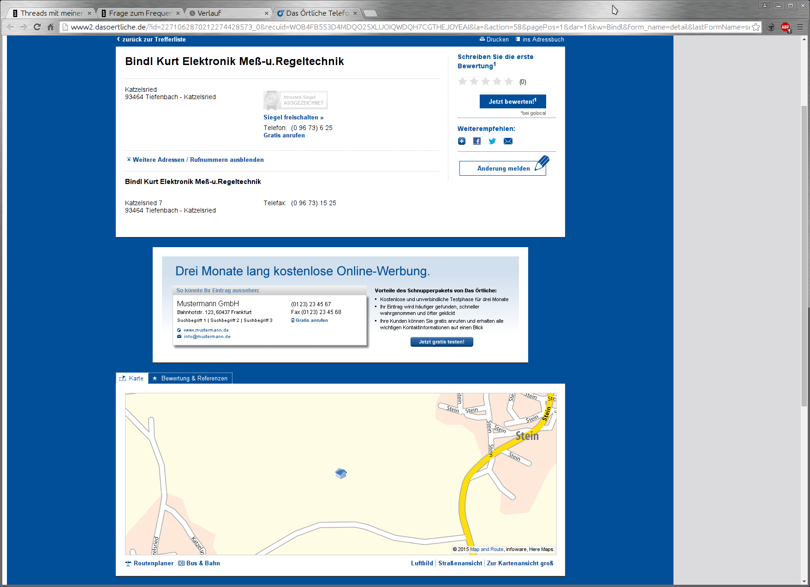This screenshot has width=810, height=587.
Task: Click the fifth rating star
Action: click(x=508, y=82)
